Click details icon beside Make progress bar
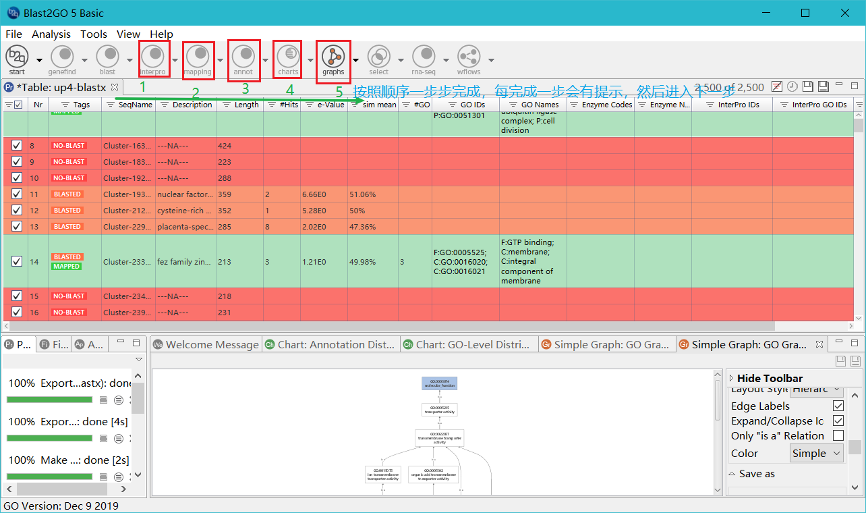Viewport: 866px width, 513px height. tap(119, 477)
